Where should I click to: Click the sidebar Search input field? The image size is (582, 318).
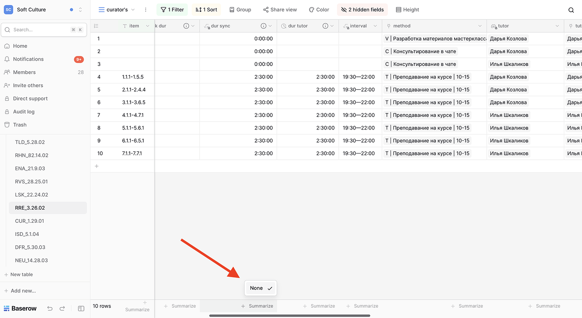click(40, 30)
